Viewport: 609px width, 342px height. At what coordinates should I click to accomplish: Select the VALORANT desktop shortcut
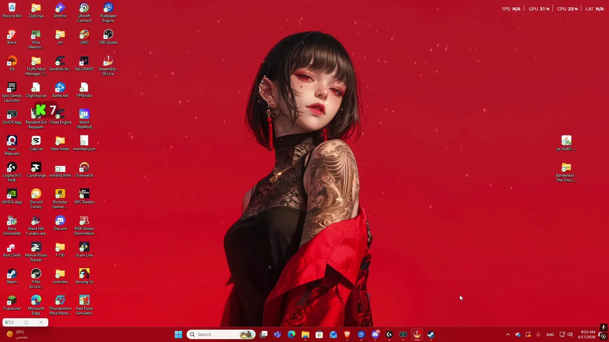coord(84,64)
